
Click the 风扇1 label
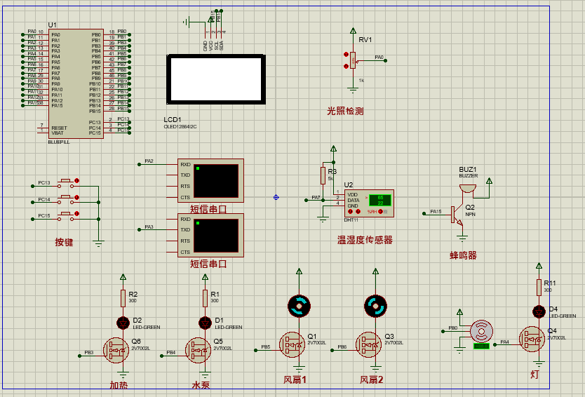click(x=295, y=380)
